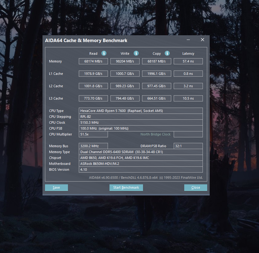
Task: Click the L1 Cache Read result field
Action: tap(93, 74)
